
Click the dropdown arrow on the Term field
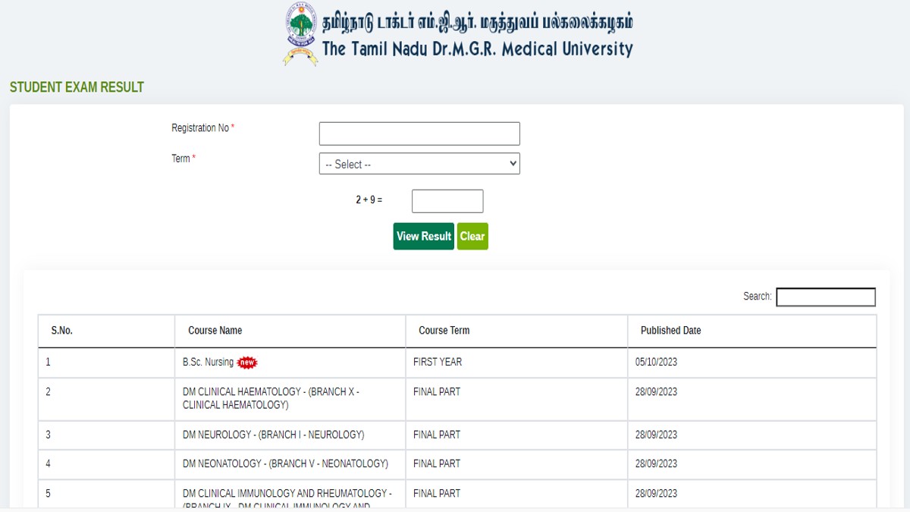click(x=512, y=163)
